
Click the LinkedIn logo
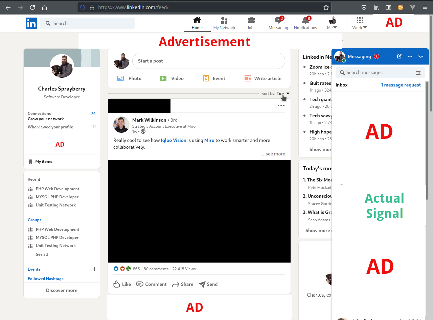[x=31, y=23]
